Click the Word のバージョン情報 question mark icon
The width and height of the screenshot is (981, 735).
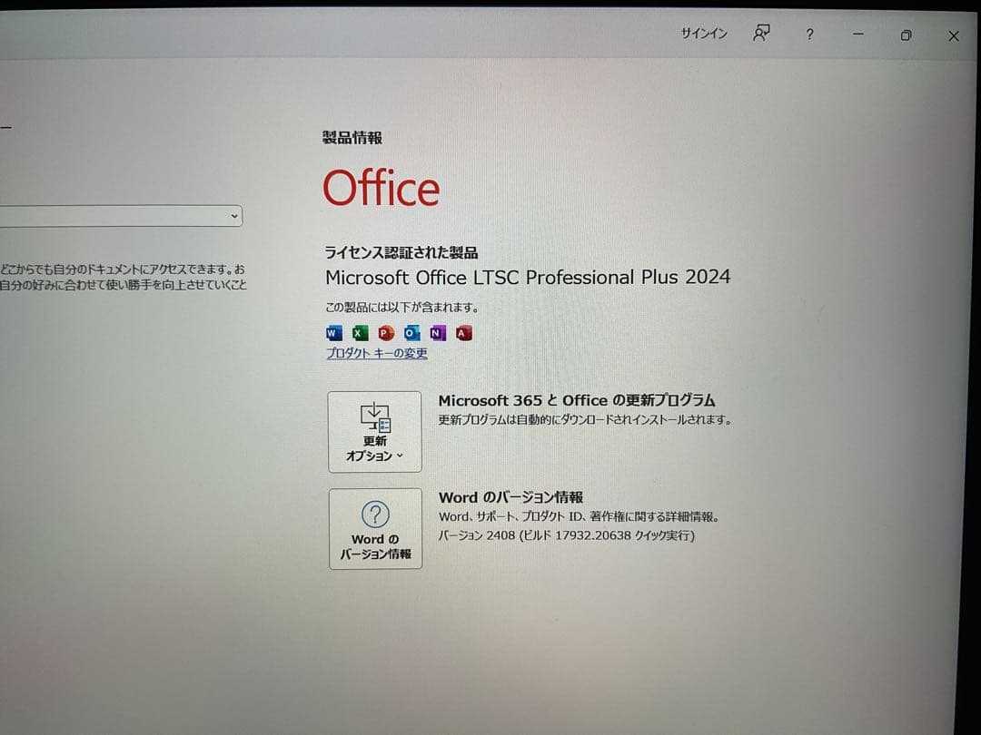click(374, 514)
